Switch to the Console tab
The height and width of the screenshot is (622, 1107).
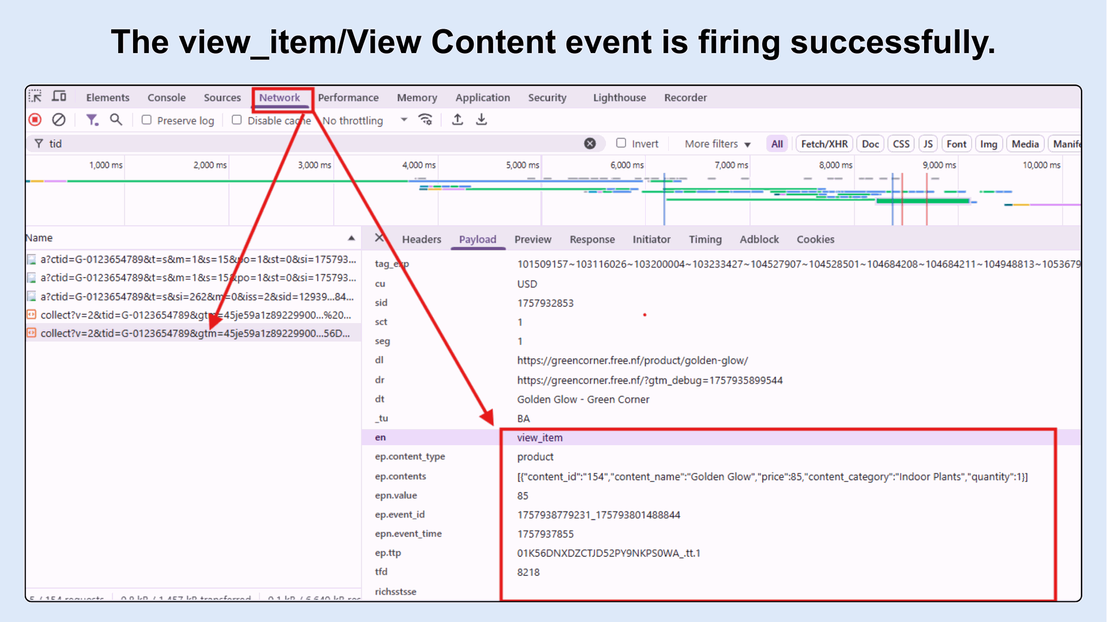pyautogui.click(x=166, y=97)
